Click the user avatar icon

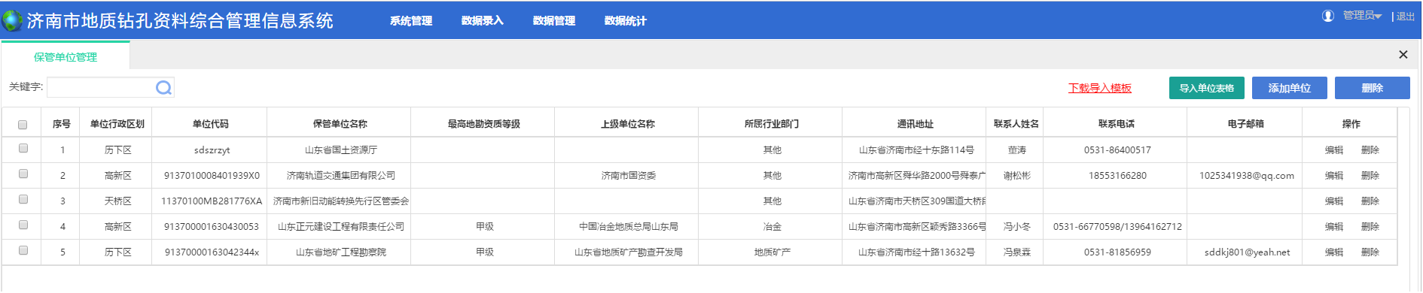tap(1328, 16)
